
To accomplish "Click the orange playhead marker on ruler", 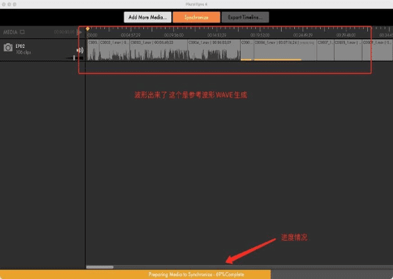I will 88,29.
